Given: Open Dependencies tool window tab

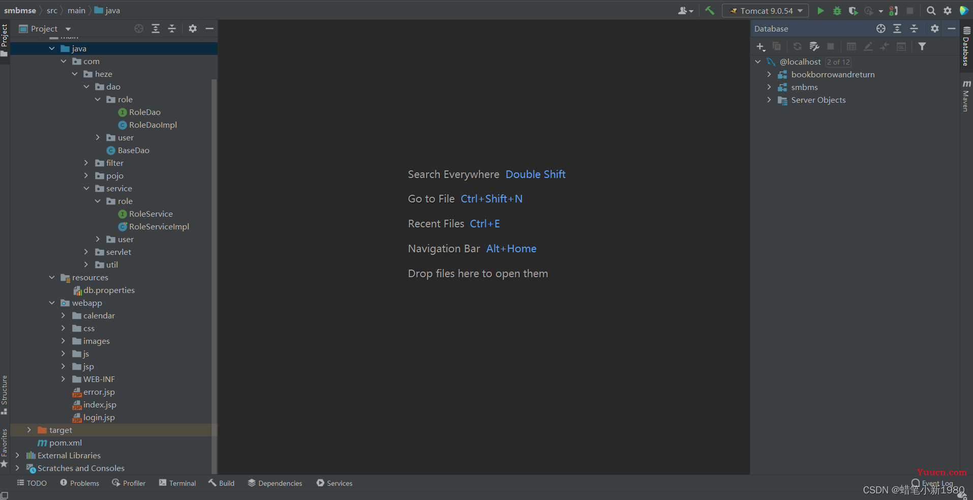Looking at the screenshot, I should point(275,483).
